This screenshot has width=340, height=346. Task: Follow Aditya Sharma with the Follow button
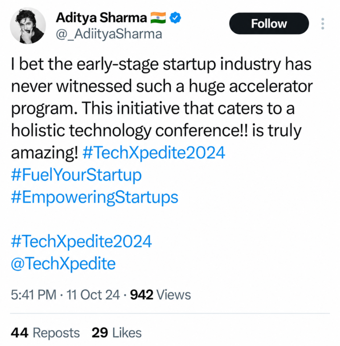coord(269,23)
